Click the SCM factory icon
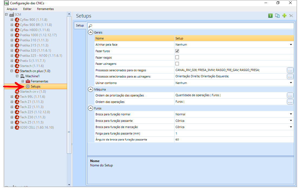The width and height of the screenshot is (298, 188). 12,15
